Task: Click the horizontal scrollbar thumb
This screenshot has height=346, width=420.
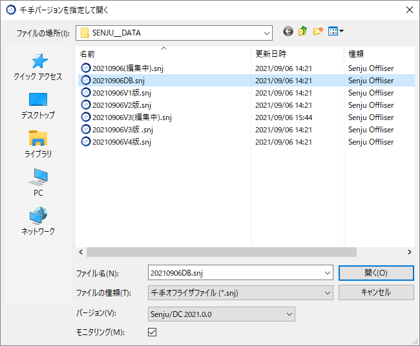Action: click(x=221, y=252)
